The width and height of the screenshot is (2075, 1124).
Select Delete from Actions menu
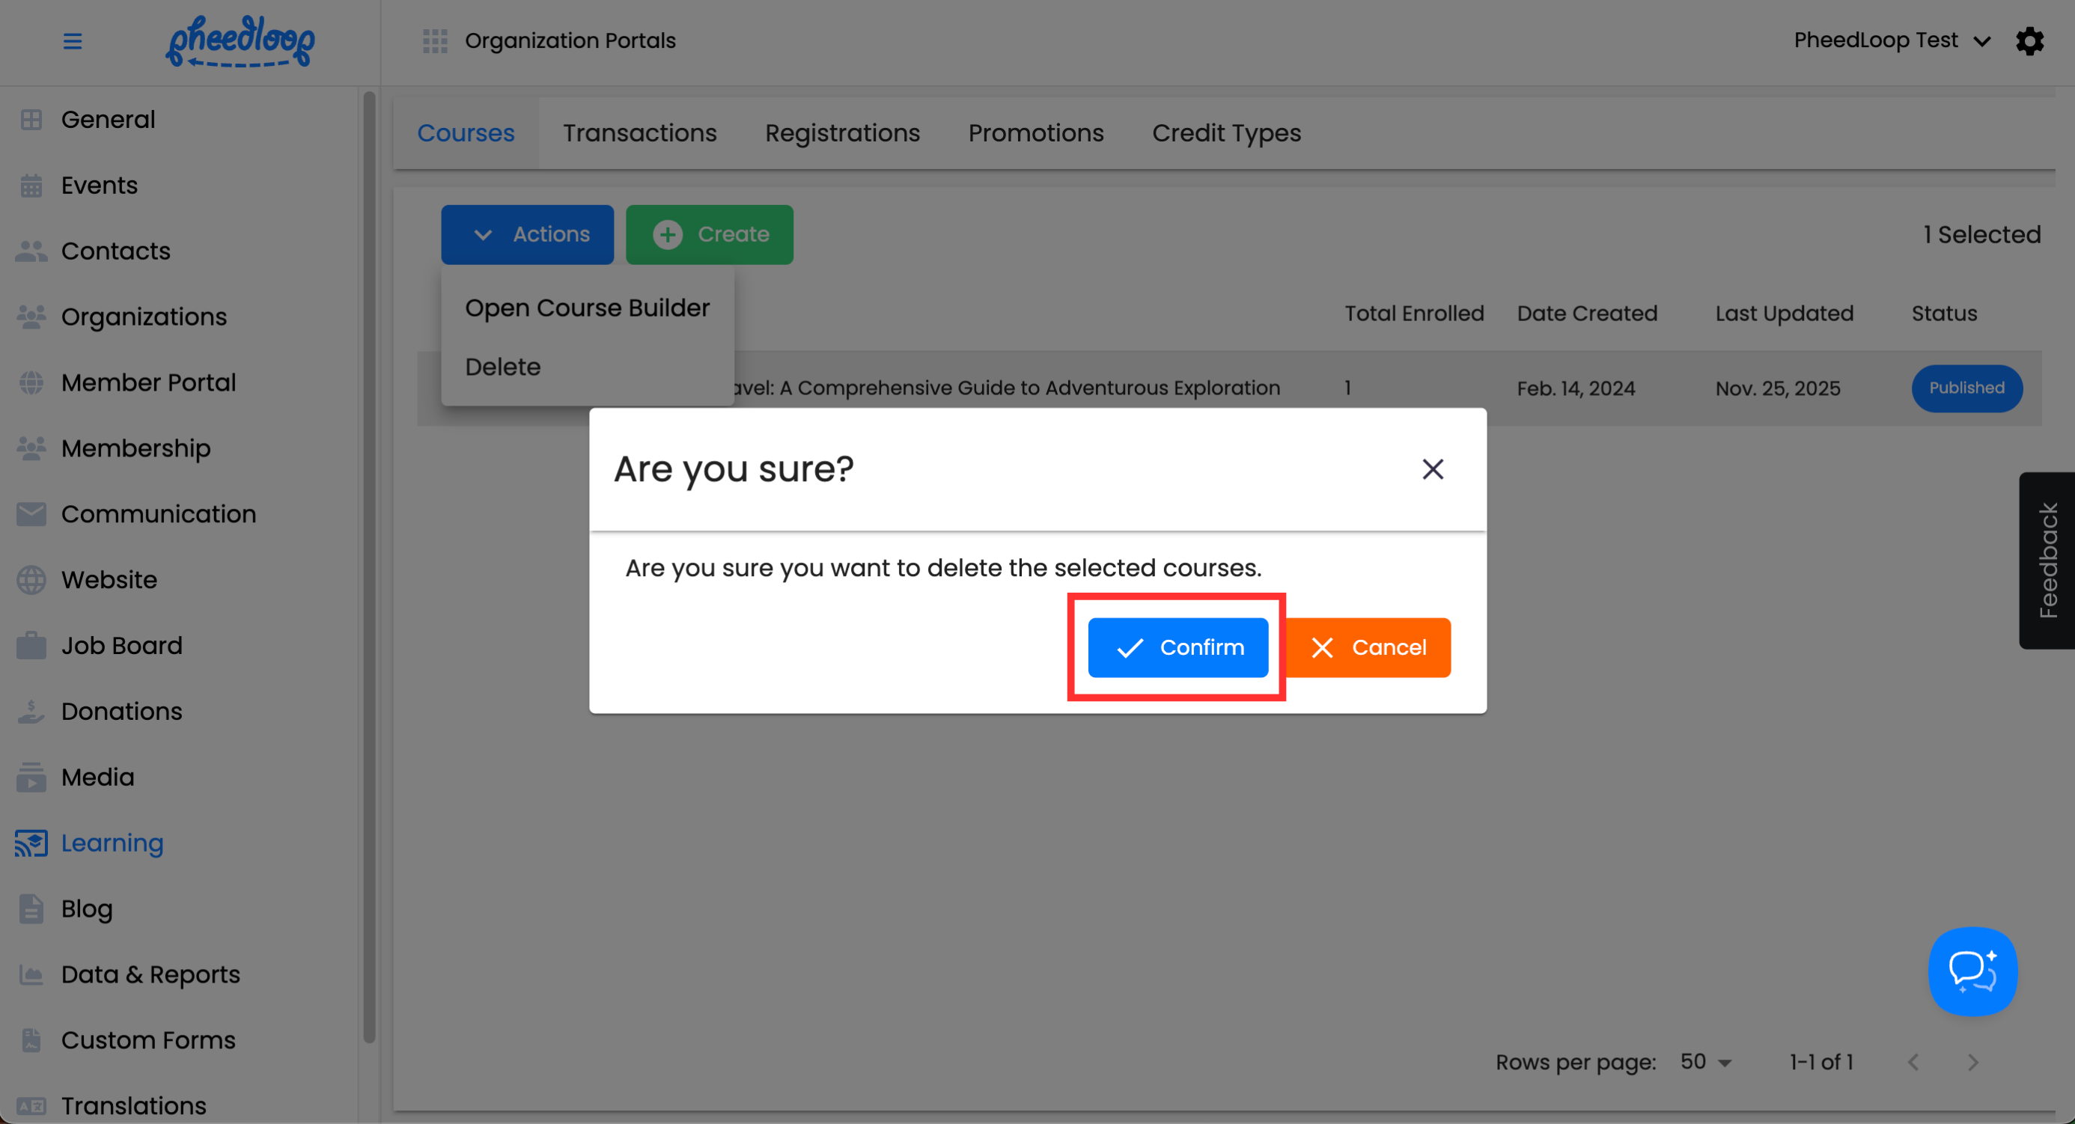coord(502,367)
